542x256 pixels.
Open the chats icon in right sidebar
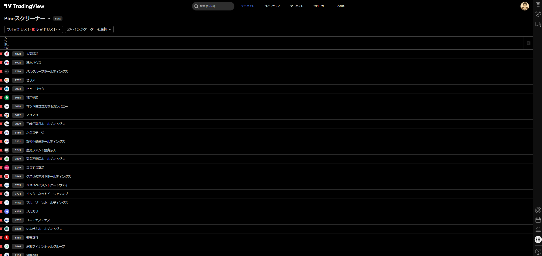tap(538, 24)
